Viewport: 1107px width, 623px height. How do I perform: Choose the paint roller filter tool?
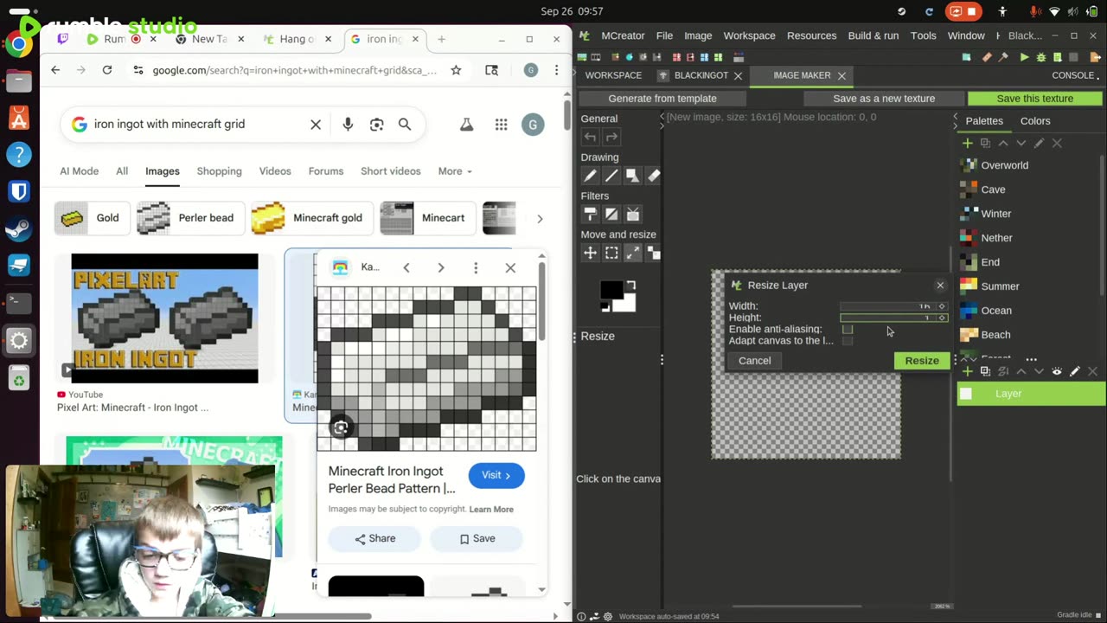point(590,214)
